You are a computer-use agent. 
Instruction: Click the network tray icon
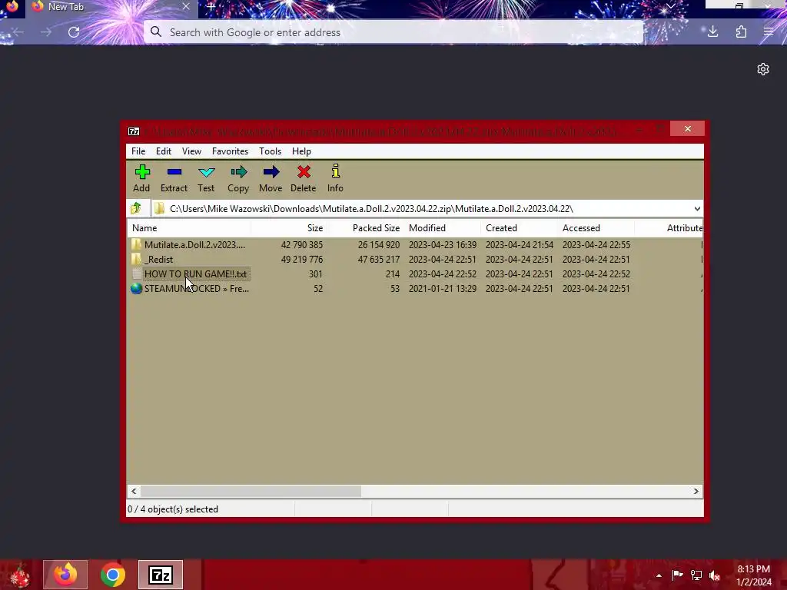[696, 575]
